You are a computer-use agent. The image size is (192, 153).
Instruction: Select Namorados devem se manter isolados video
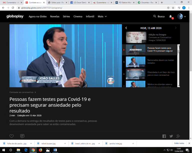tap(150, 62)
